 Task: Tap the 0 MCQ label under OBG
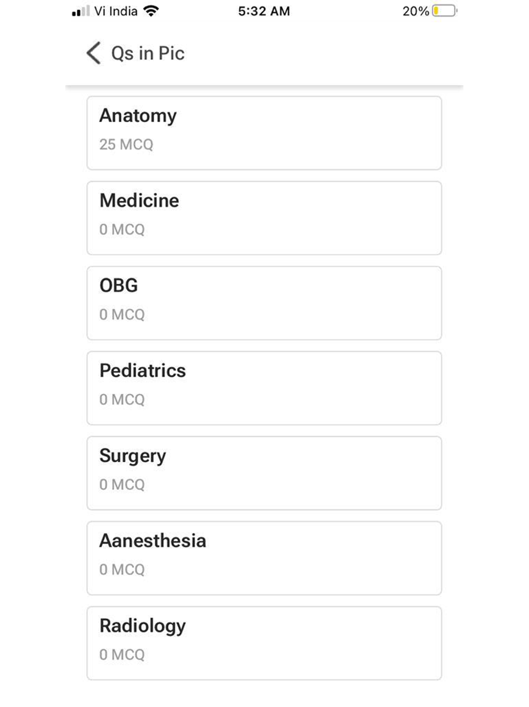pyautogui.click(x=122, y=315)
